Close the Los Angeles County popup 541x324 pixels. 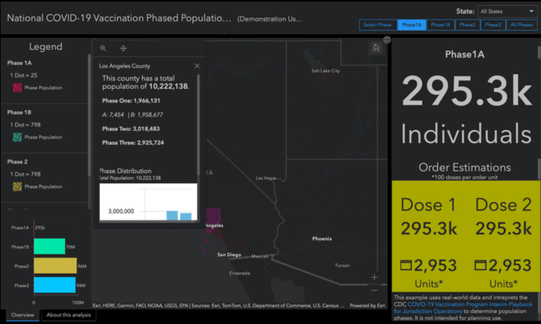pos(196,66)
